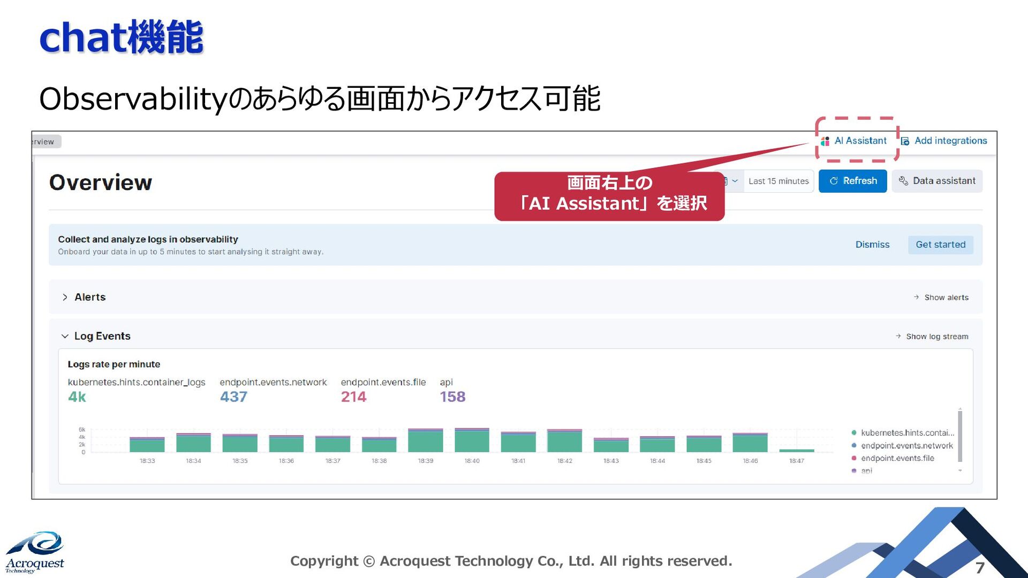Click Get started button

[941, 245]
